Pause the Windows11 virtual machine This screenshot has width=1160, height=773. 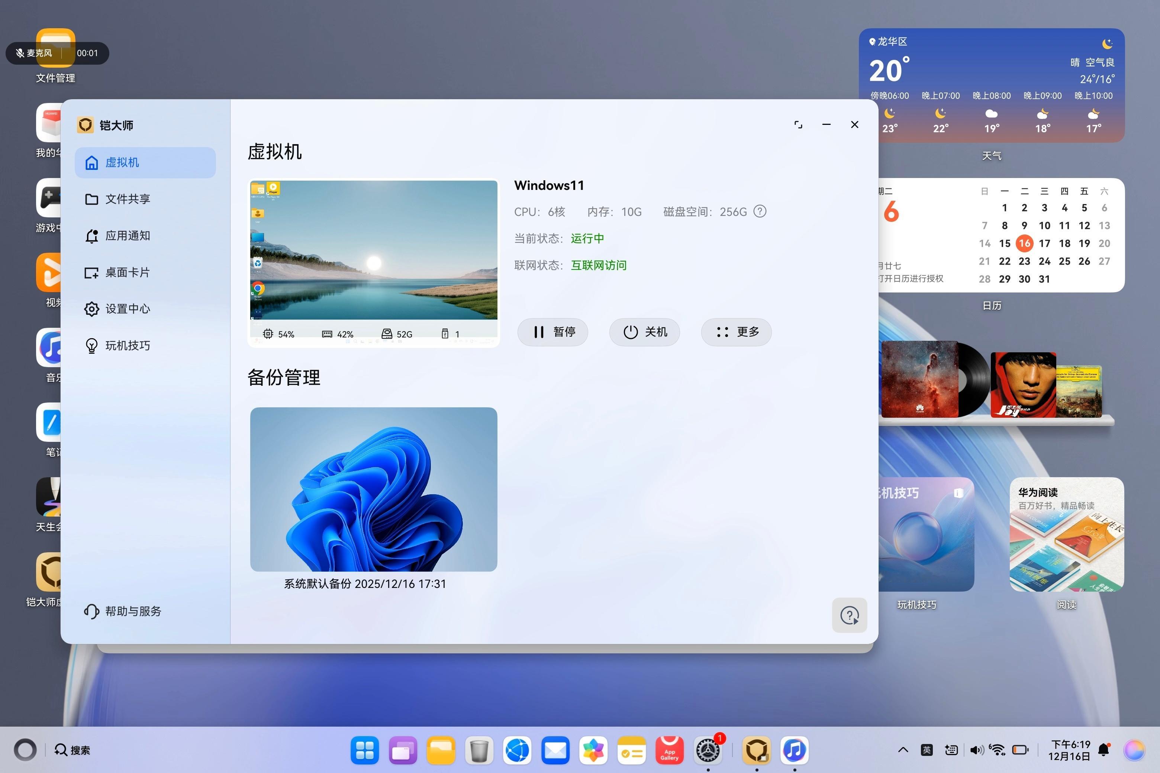coord(552,332)
